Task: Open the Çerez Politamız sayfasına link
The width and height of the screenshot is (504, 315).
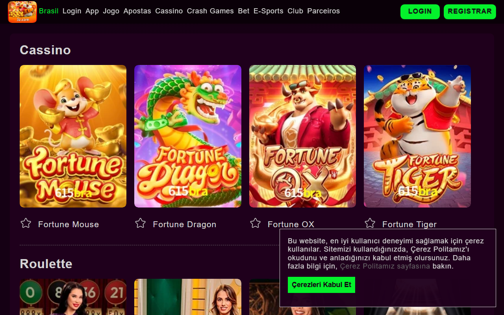Action: [385, 266]
